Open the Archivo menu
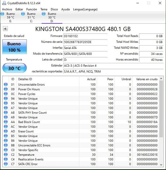The height and width of the screenshot is (170, 166). tap(7, 9)
